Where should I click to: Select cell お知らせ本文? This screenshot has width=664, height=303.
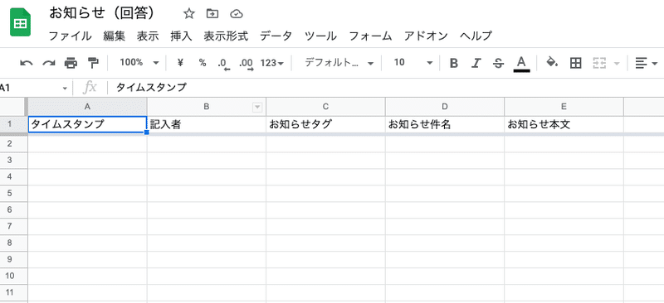click(x=564, y=125)
